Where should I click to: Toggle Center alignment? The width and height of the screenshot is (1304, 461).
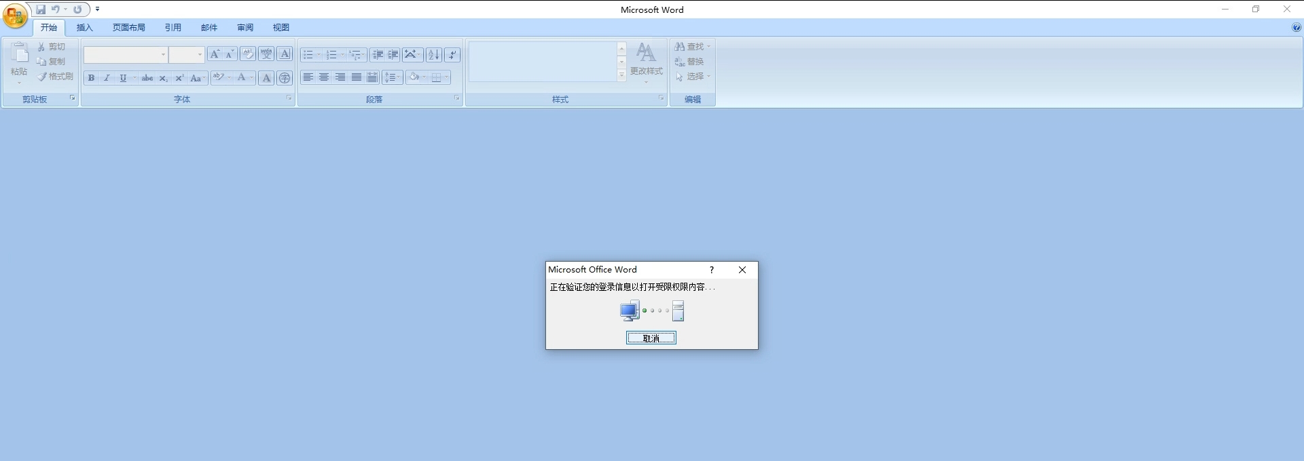324,77
